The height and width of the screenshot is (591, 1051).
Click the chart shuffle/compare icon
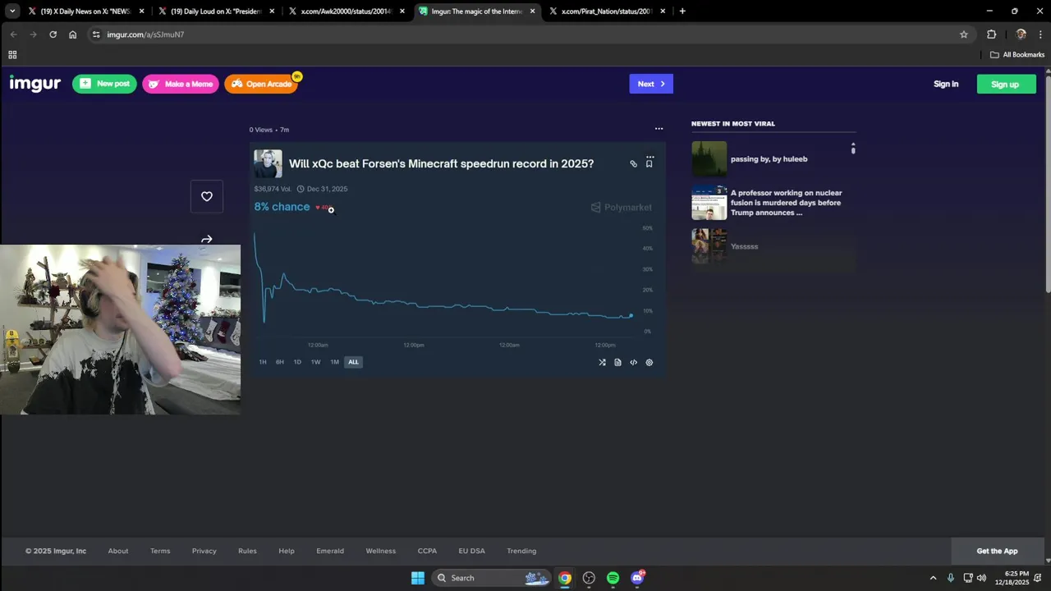pyautogui.click(x=602, y=362)
